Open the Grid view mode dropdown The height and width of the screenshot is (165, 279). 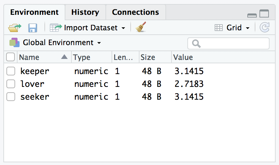tap(248, 28)
